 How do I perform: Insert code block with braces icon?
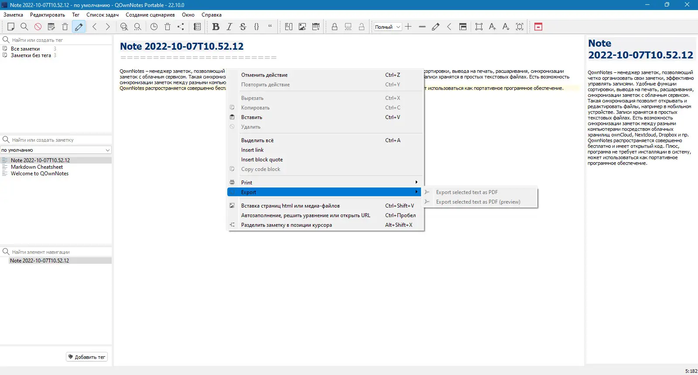point(257,27)
